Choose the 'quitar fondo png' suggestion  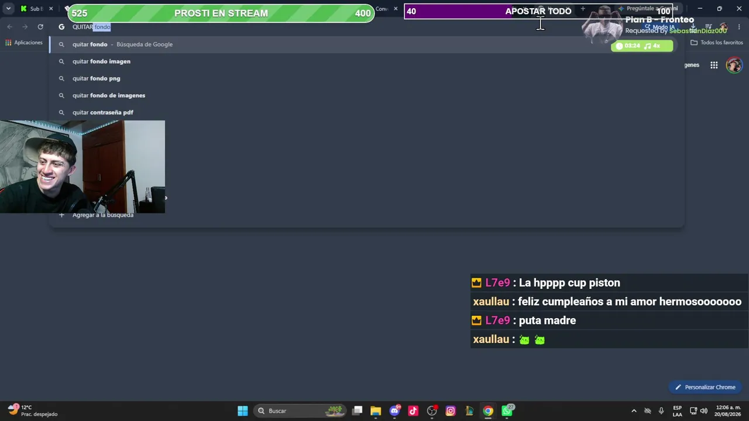pos(366,78)
